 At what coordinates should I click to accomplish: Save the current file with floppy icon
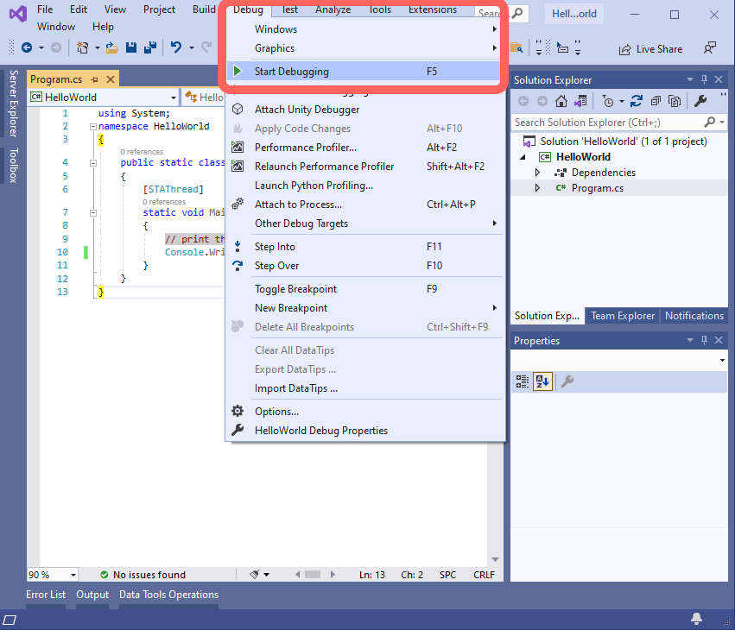click(x=131, y=47)
